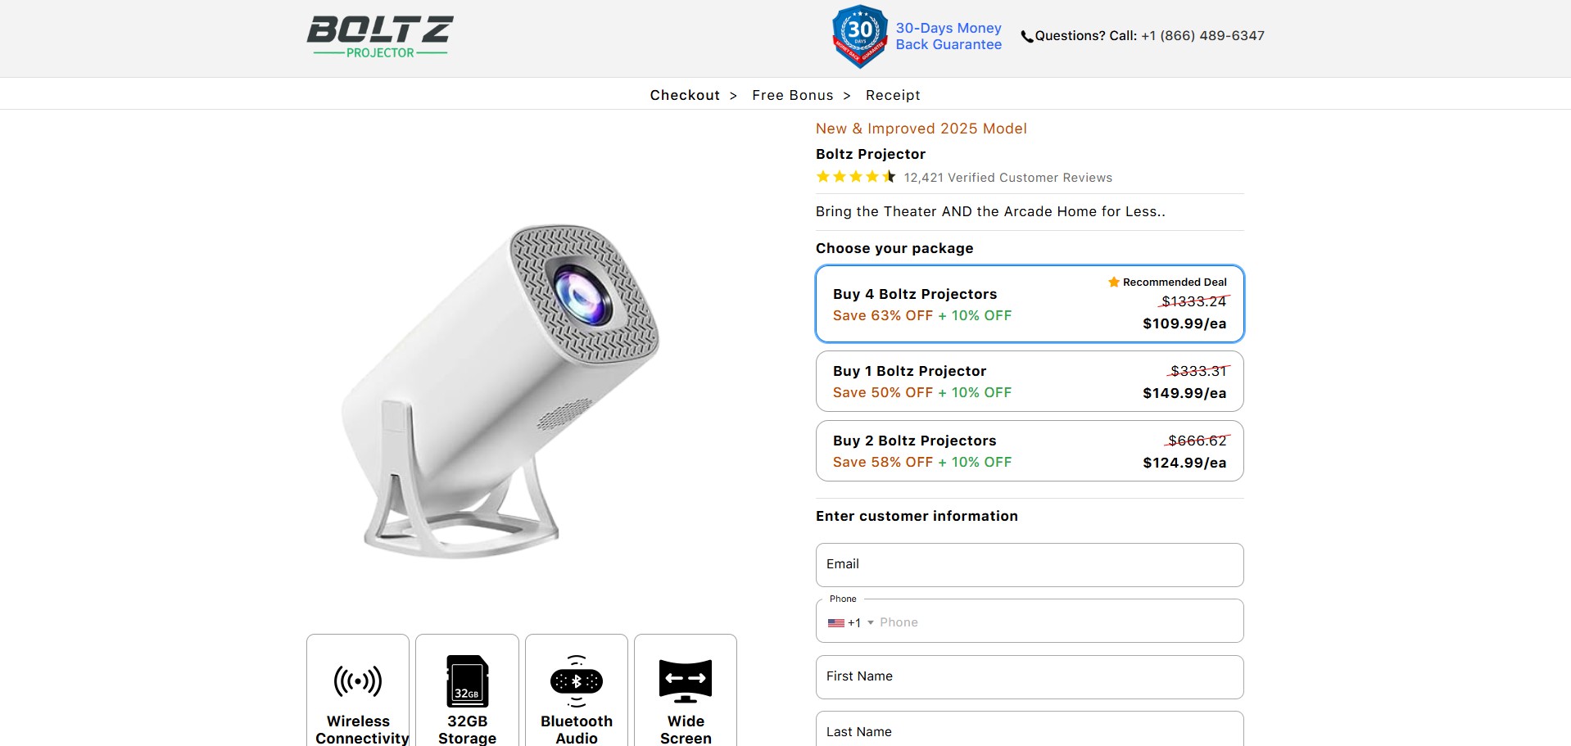Open the phone country code dropdown
The width and height of the screenshot is (1571, 746).
pos(851,623)
